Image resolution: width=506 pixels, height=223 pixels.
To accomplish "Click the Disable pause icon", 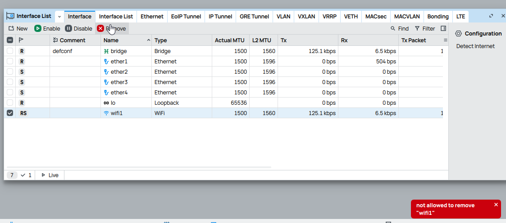I will (x=68, y=28).
